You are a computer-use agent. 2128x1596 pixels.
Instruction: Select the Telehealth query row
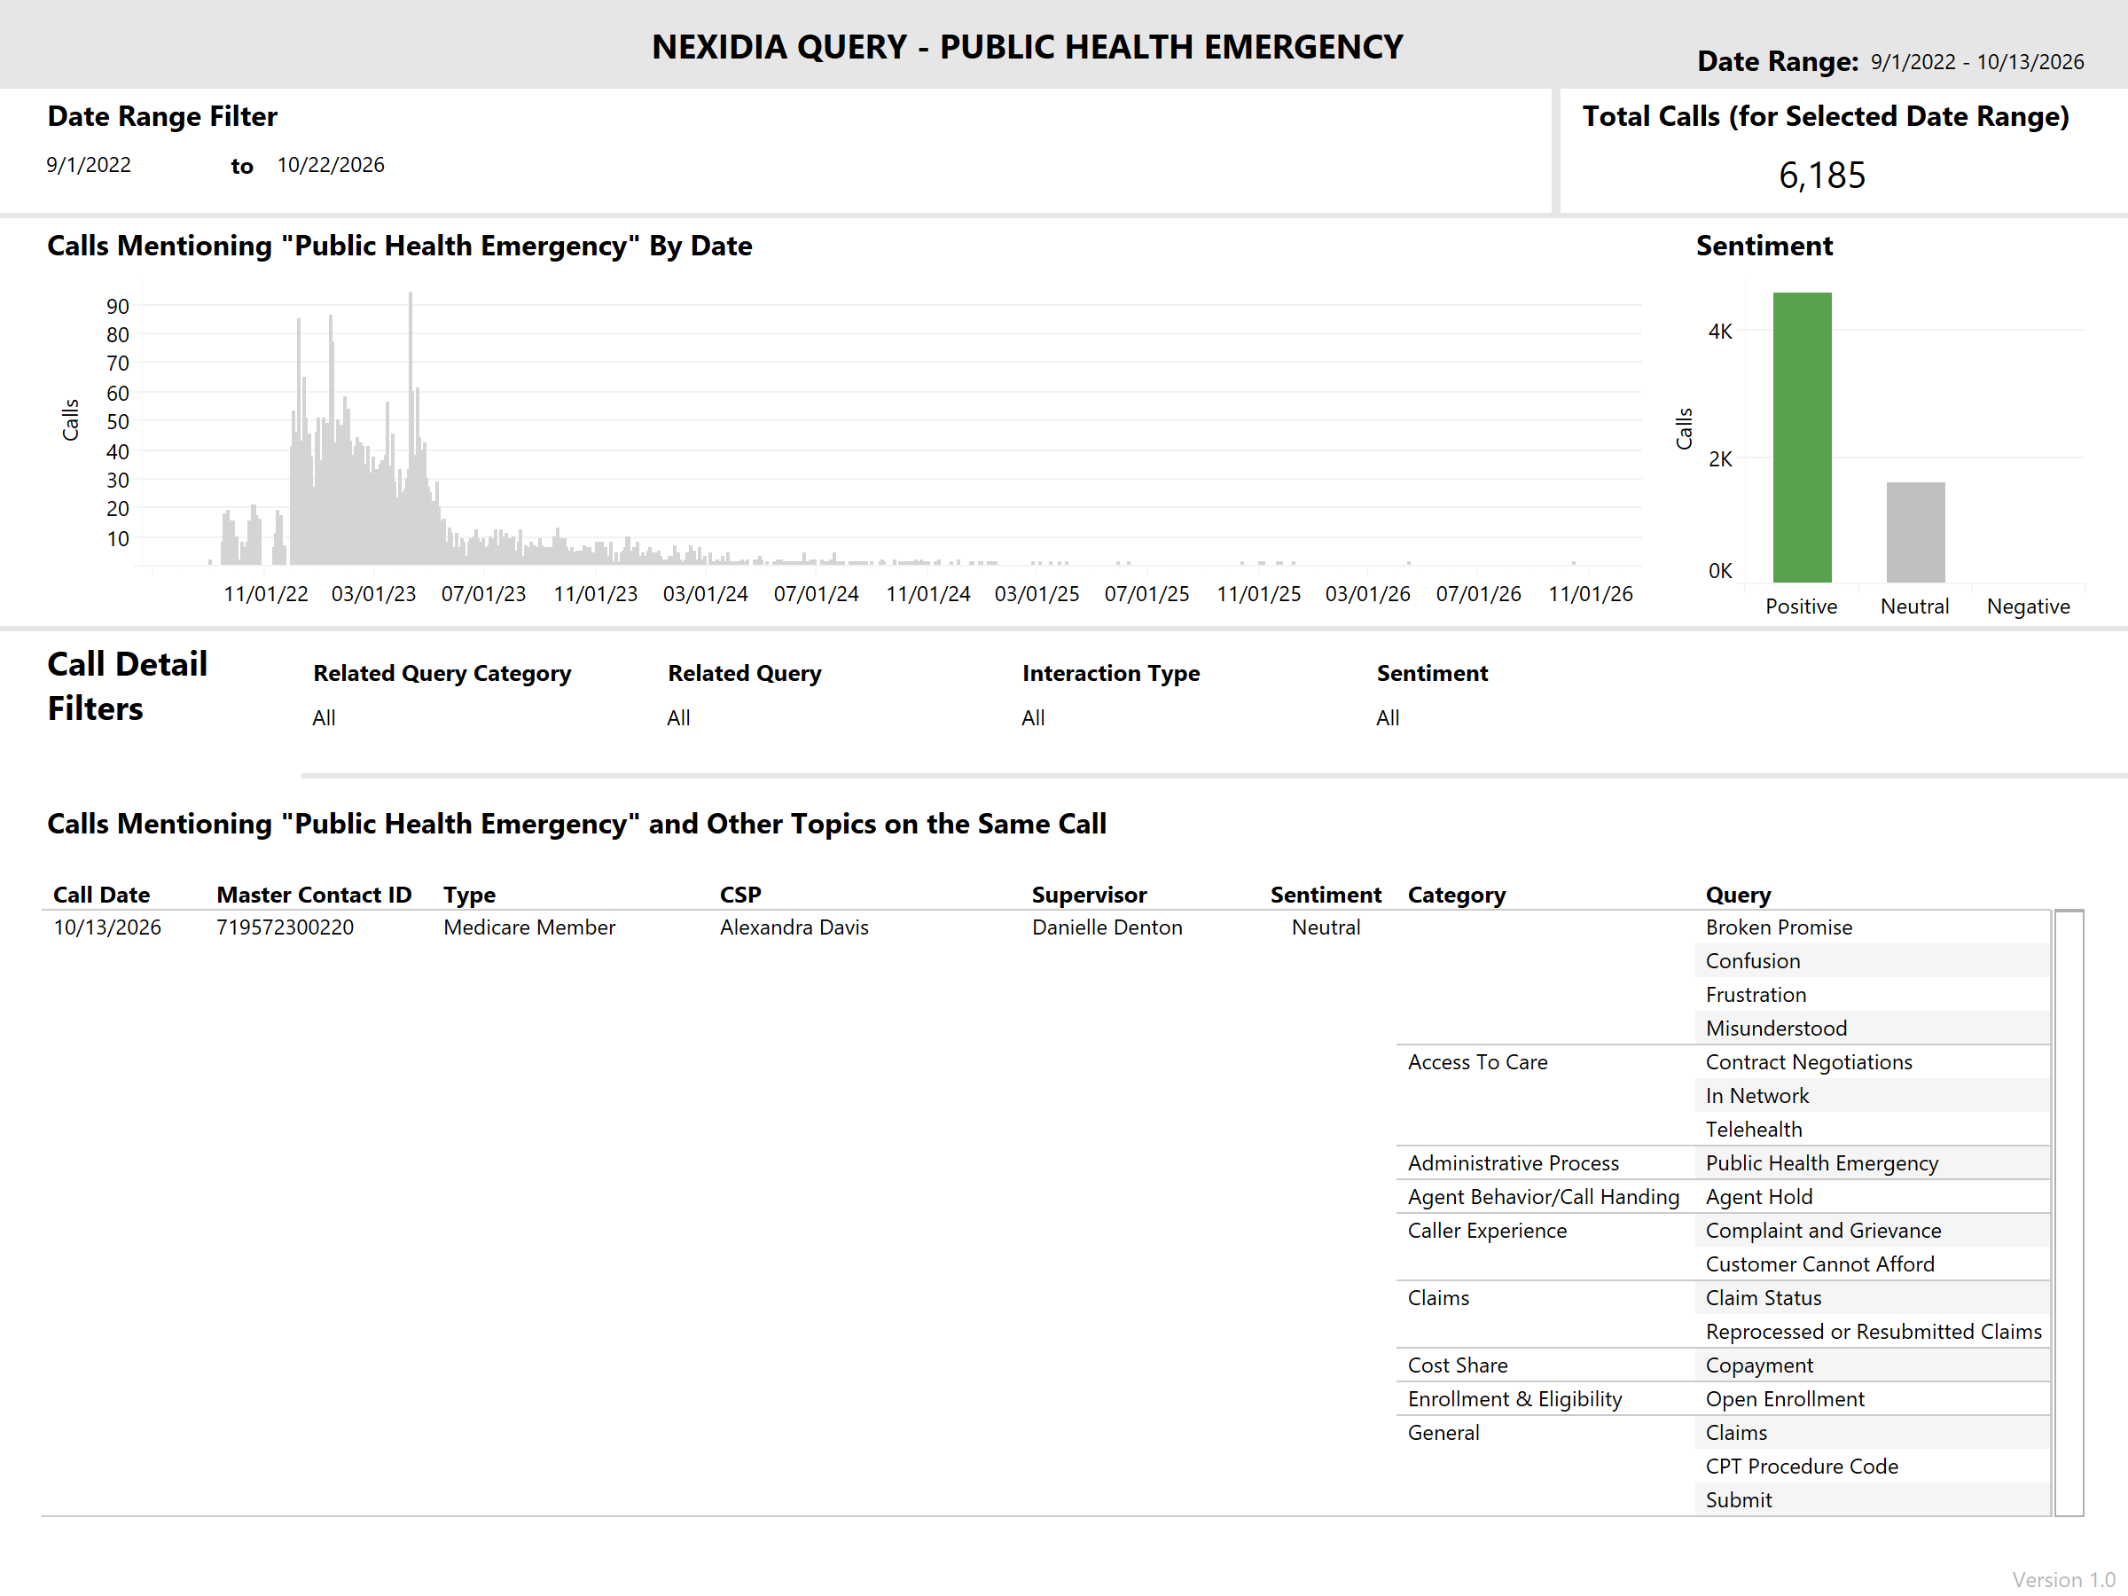(1872, 1129)
